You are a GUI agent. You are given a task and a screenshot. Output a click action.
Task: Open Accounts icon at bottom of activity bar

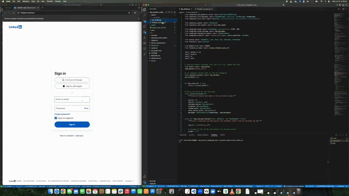tap(144, 177)
